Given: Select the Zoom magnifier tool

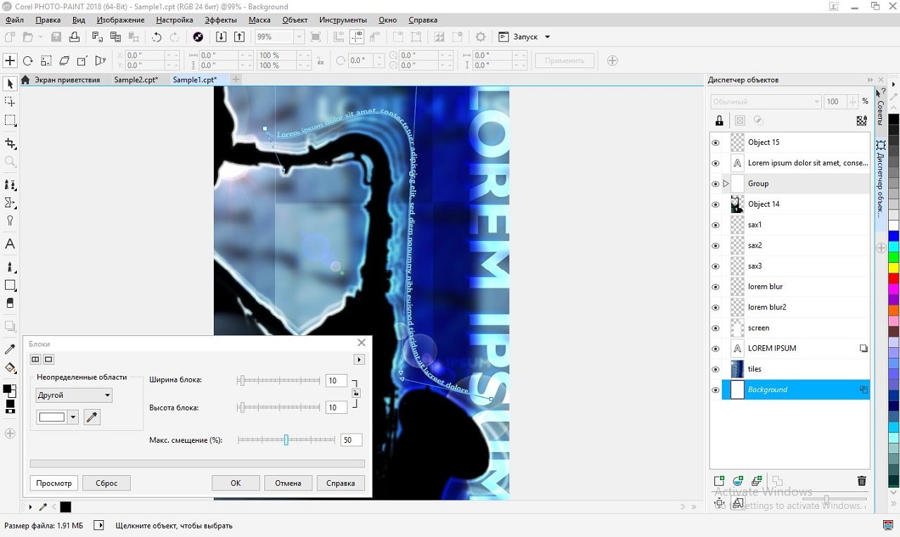Looking at the screenshot, I should [10, 162].
